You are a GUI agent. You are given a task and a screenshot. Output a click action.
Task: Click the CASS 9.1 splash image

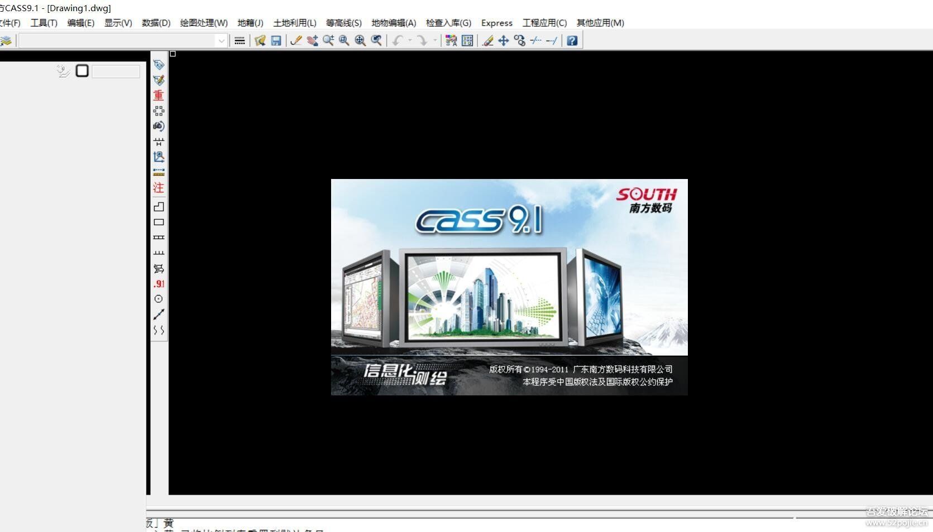tap(509, 287)
